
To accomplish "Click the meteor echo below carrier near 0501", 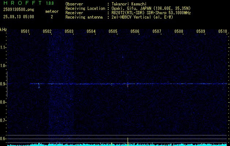I will click(39, 87).
